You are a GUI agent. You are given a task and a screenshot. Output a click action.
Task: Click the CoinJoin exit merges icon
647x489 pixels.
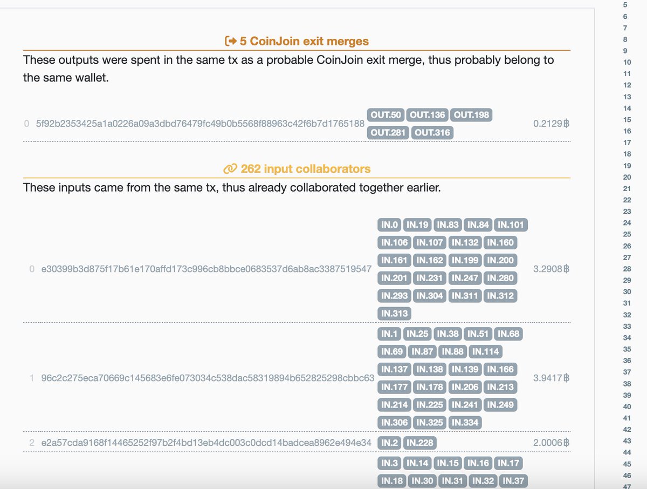pos(231,41)
